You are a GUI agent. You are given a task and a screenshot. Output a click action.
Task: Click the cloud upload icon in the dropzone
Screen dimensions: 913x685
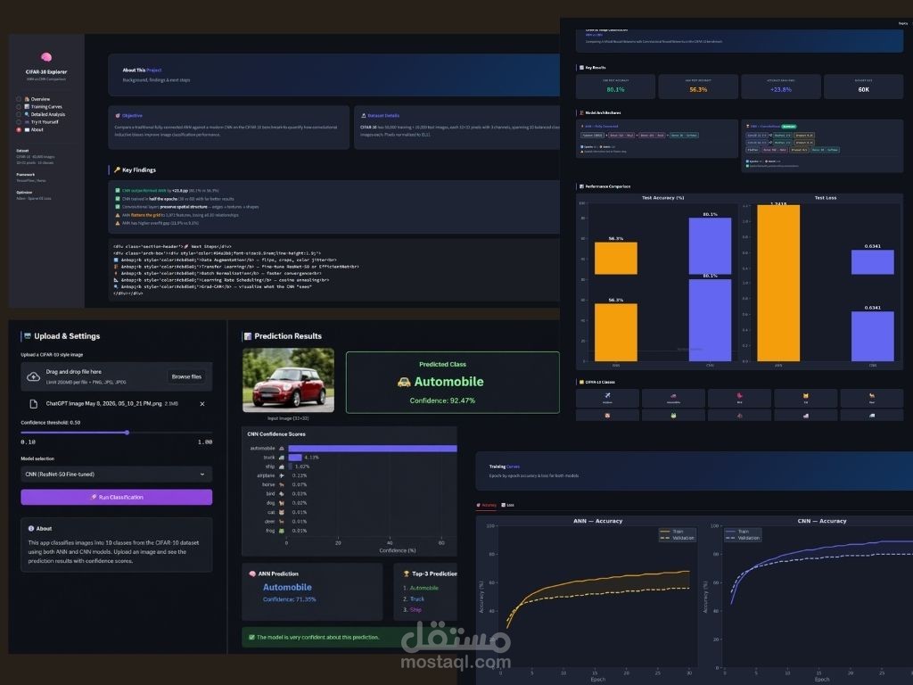coord(33,377)
